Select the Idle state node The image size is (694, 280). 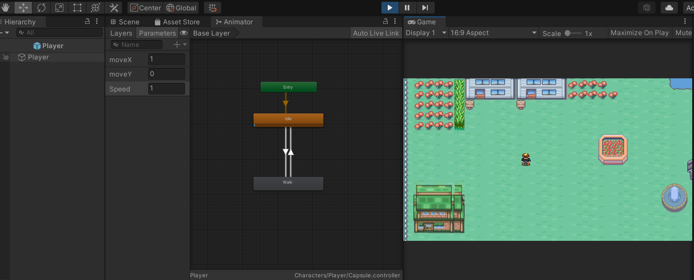288,120
